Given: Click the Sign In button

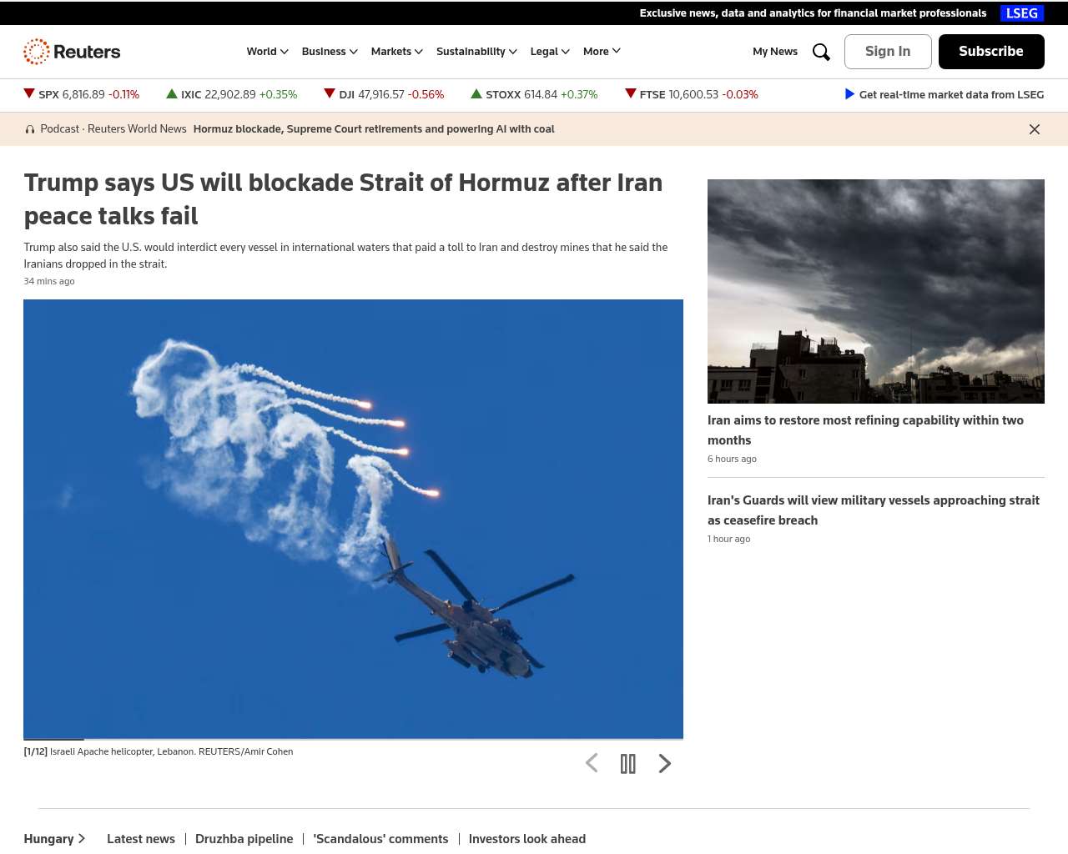Looking at the screenshot, I should 888,52.
